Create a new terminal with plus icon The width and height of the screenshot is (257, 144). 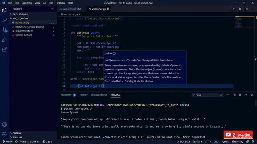point(228,95)
